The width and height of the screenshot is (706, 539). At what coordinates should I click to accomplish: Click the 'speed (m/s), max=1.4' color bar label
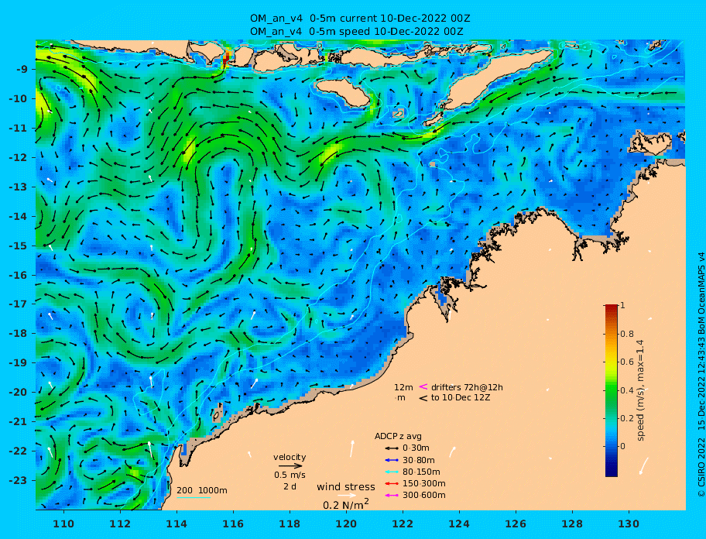point(641,390)
